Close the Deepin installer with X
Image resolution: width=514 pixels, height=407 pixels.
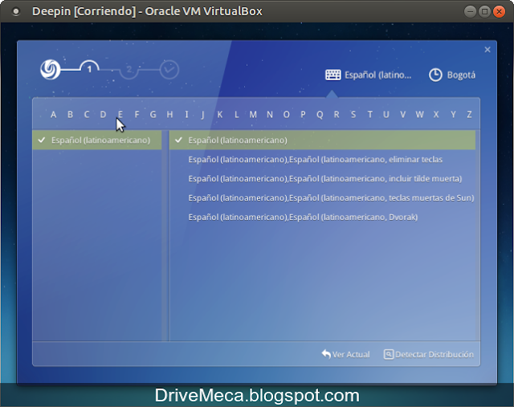(x=487, y=50)
